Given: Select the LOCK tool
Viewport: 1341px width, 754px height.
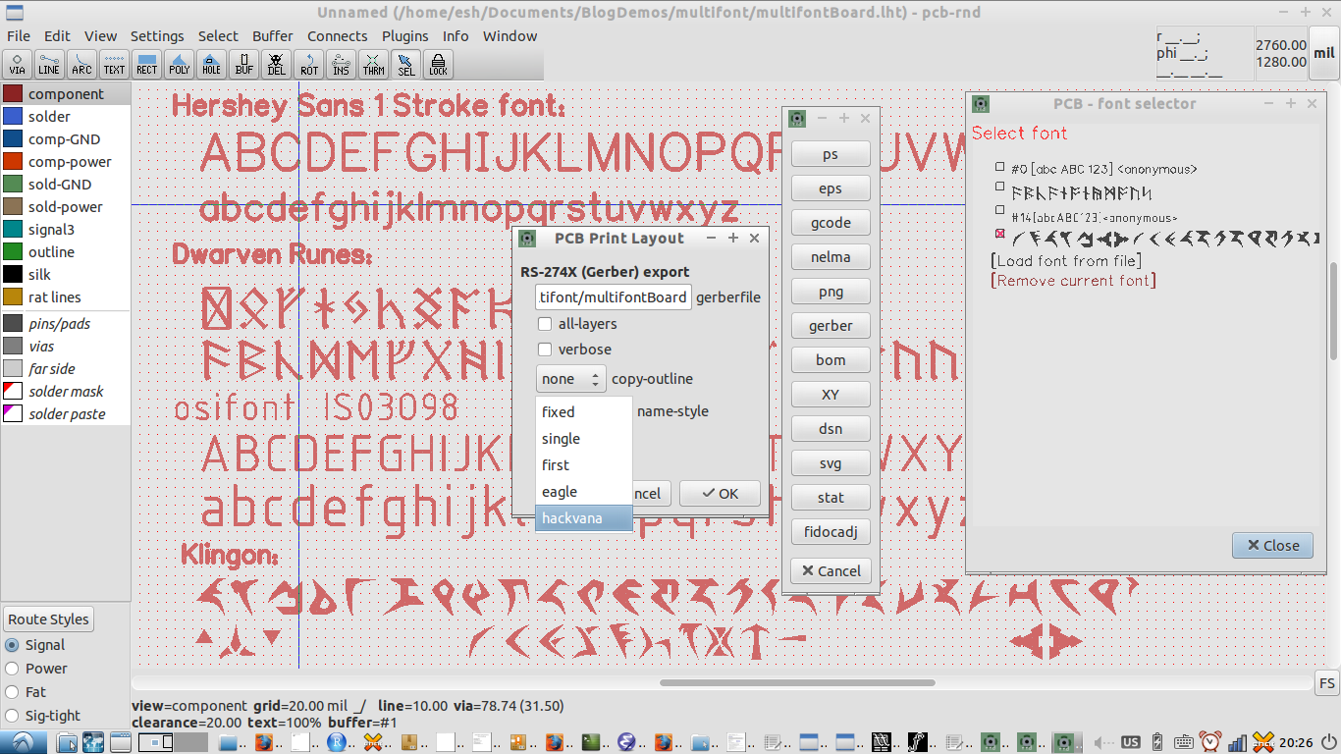Looking at the screenshot, I should (438, 65).
